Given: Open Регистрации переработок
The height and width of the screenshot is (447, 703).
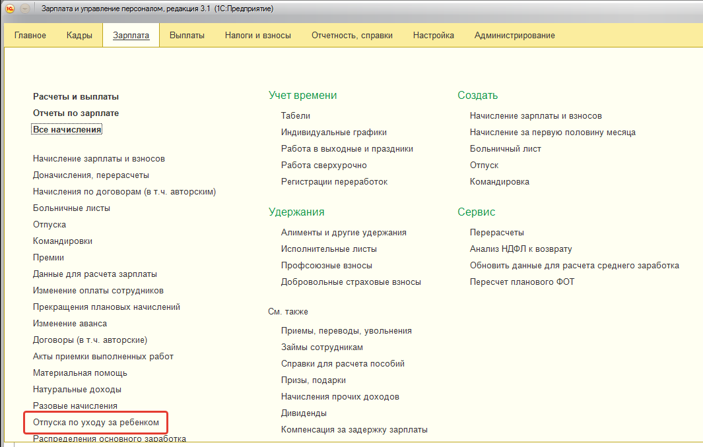Looking at the screenshot, I should coord(334,182).
